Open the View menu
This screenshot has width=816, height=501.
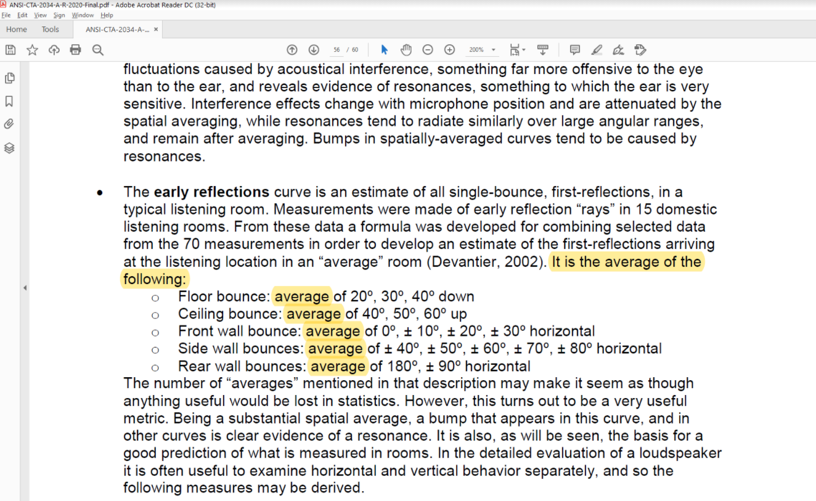(x=41, y=15)
